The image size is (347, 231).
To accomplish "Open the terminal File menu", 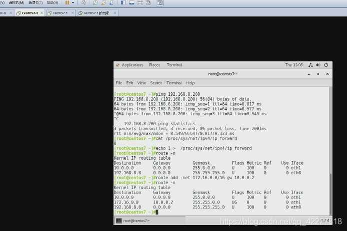I will click(x=119, y=83).
